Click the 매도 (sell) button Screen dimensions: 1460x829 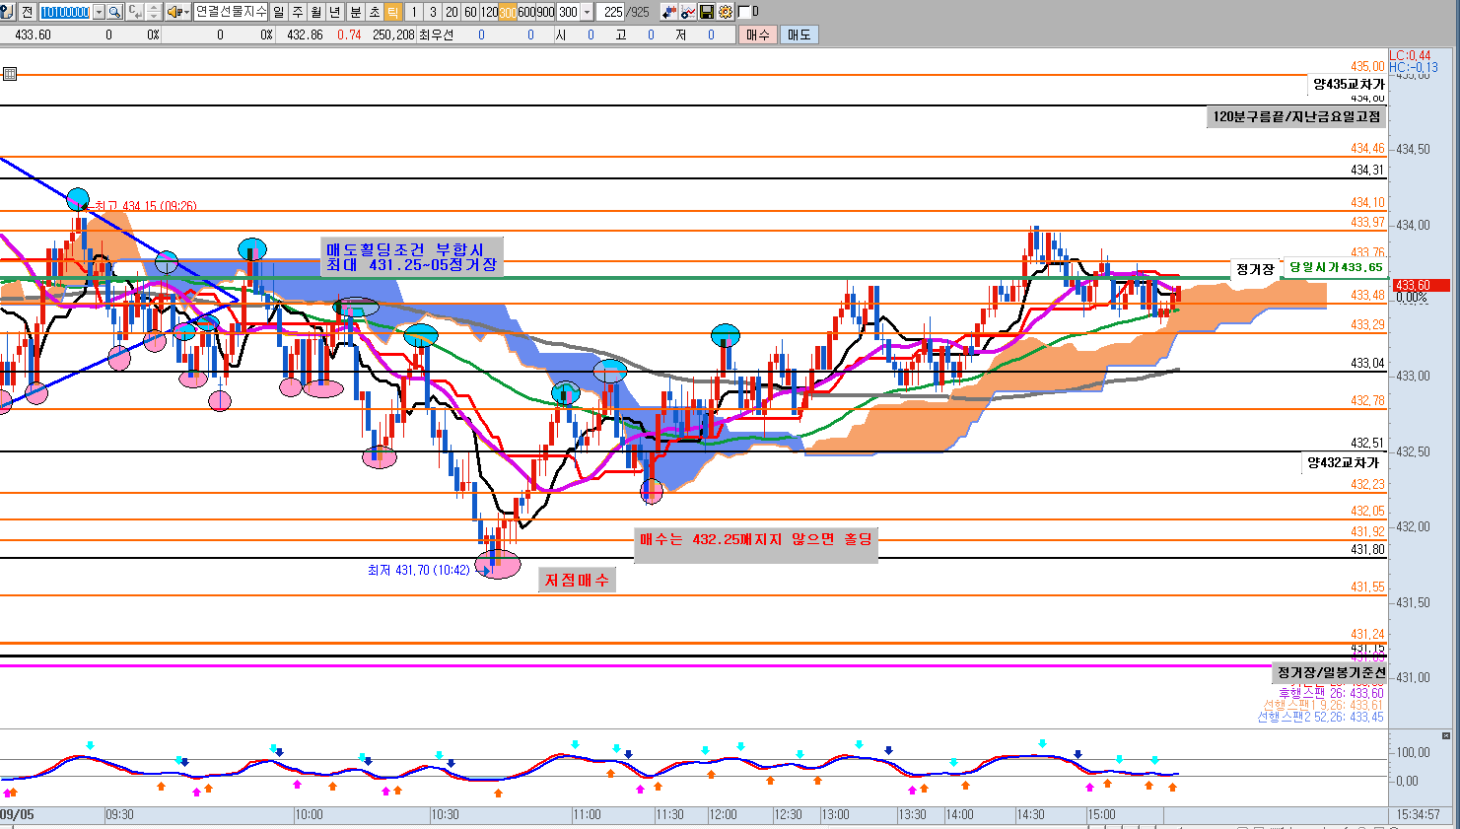click(x=799, y=35)
